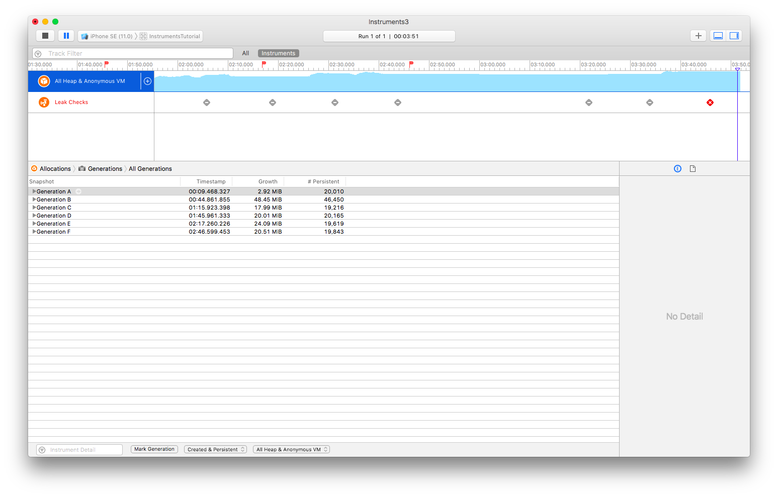This screenshot has width=778, height=497.
Task: Sort by the Growth column header
Action: [x=258, y=181]
